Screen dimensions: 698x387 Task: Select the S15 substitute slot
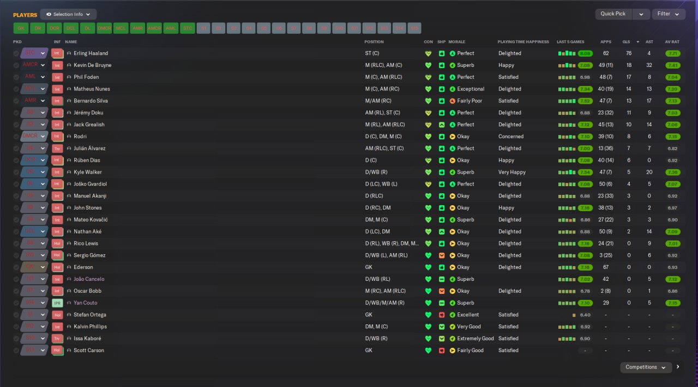(x=414, y=28)
